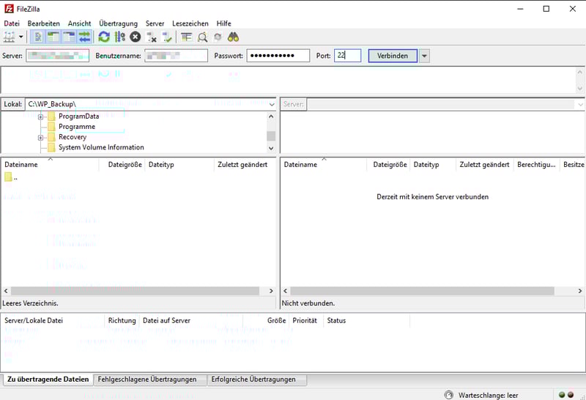Click the cancel current operation icon

136,37
